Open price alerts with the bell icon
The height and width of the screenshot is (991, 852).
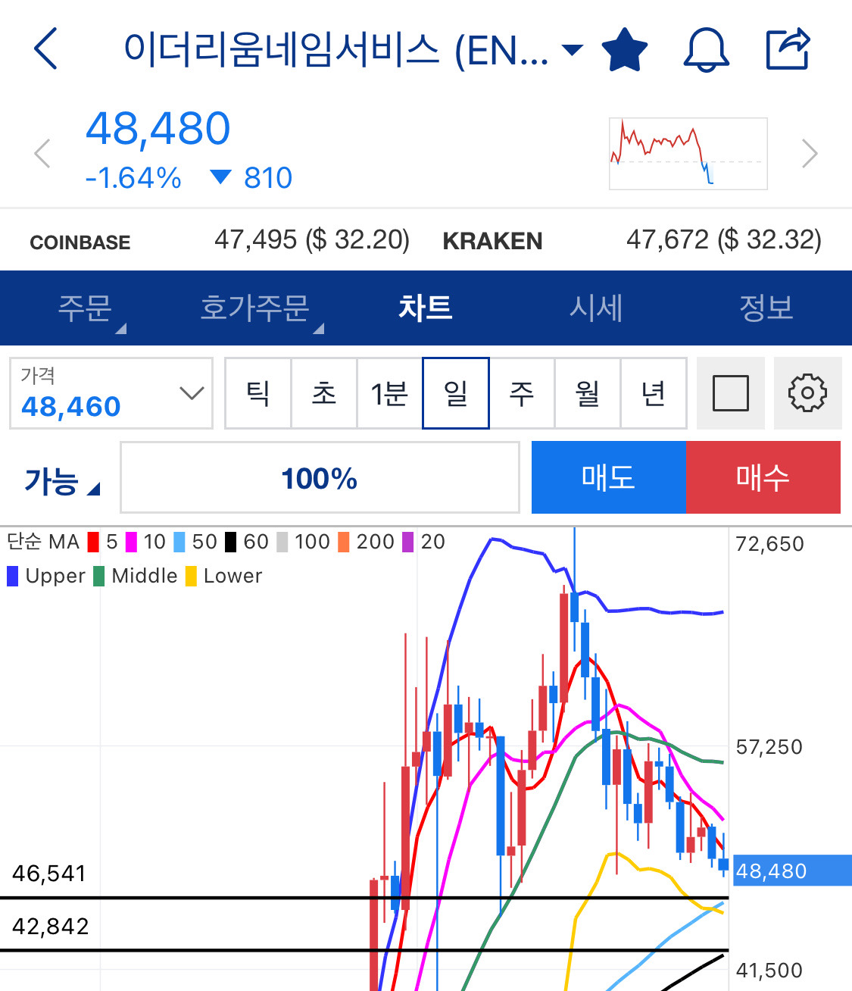(x=706, y=50)
